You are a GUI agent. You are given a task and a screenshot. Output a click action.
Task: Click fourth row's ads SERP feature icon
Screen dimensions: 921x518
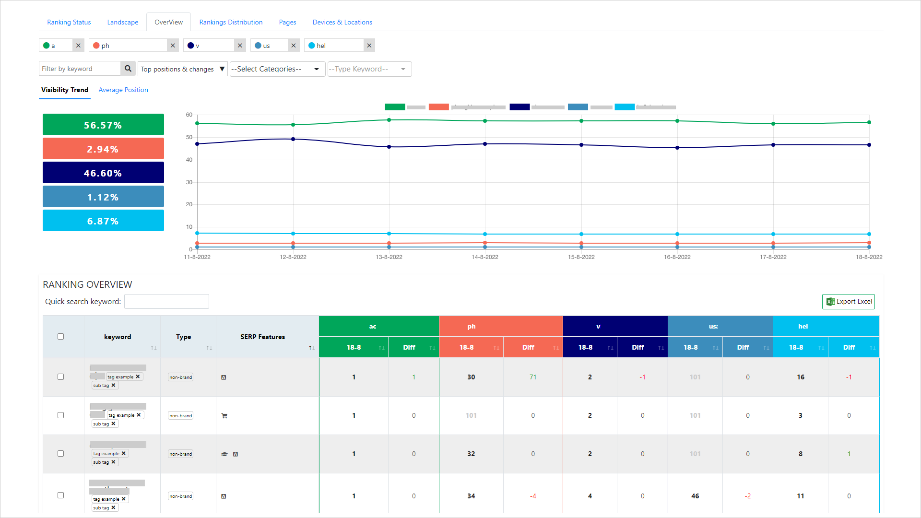(x=224, y=496)
